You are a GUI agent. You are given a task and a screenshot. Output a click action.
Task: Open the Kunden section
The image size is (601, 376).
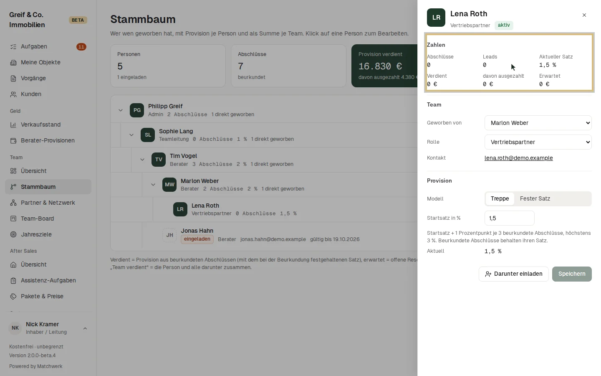tap(48, 94)
